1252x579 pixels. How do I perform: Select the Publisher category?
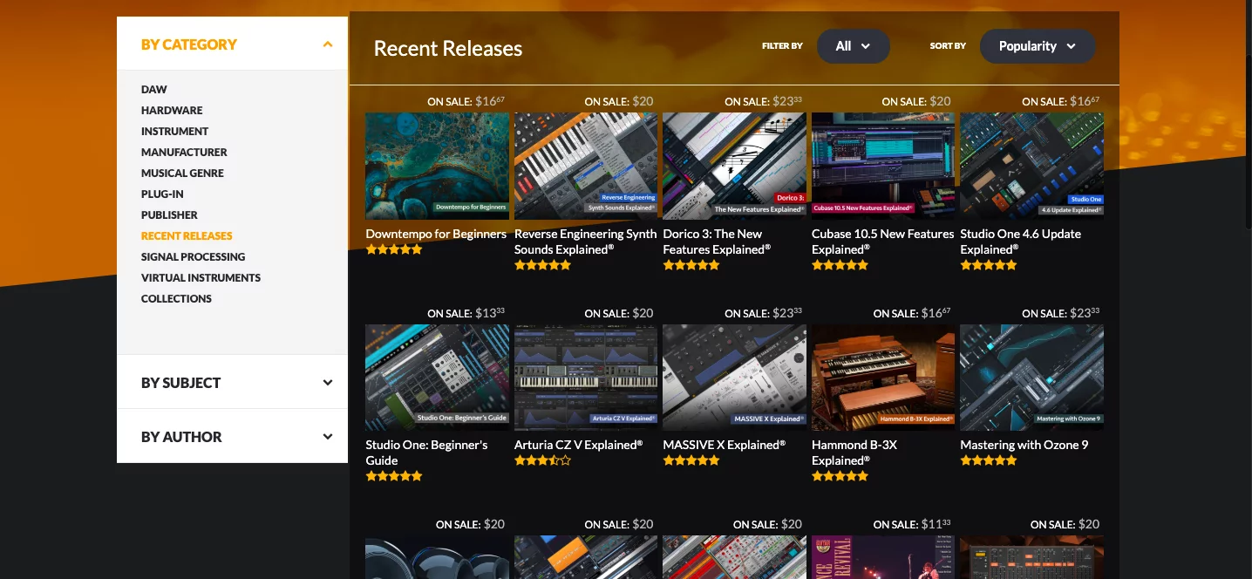[169, 215]
